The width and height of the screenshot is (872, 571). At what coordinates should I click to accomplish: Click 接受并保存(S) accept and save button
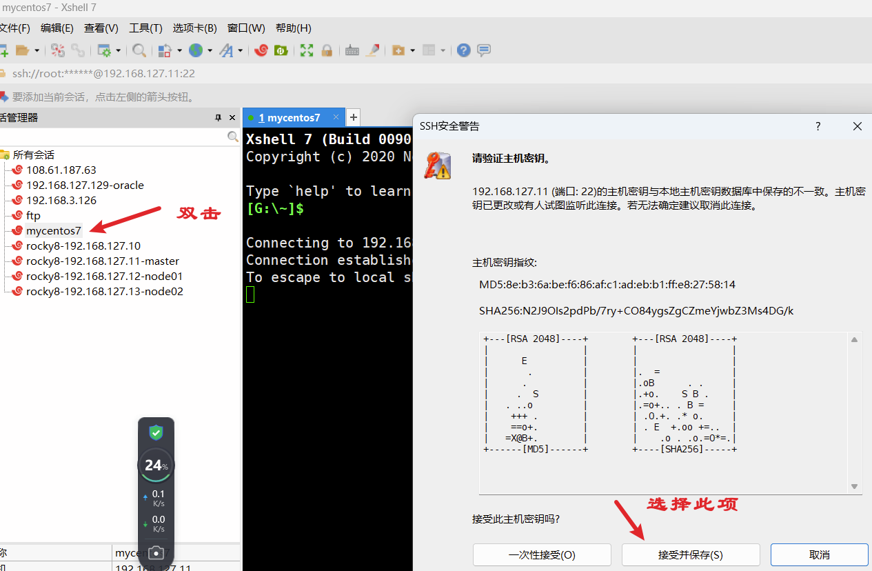pos(691,555)
